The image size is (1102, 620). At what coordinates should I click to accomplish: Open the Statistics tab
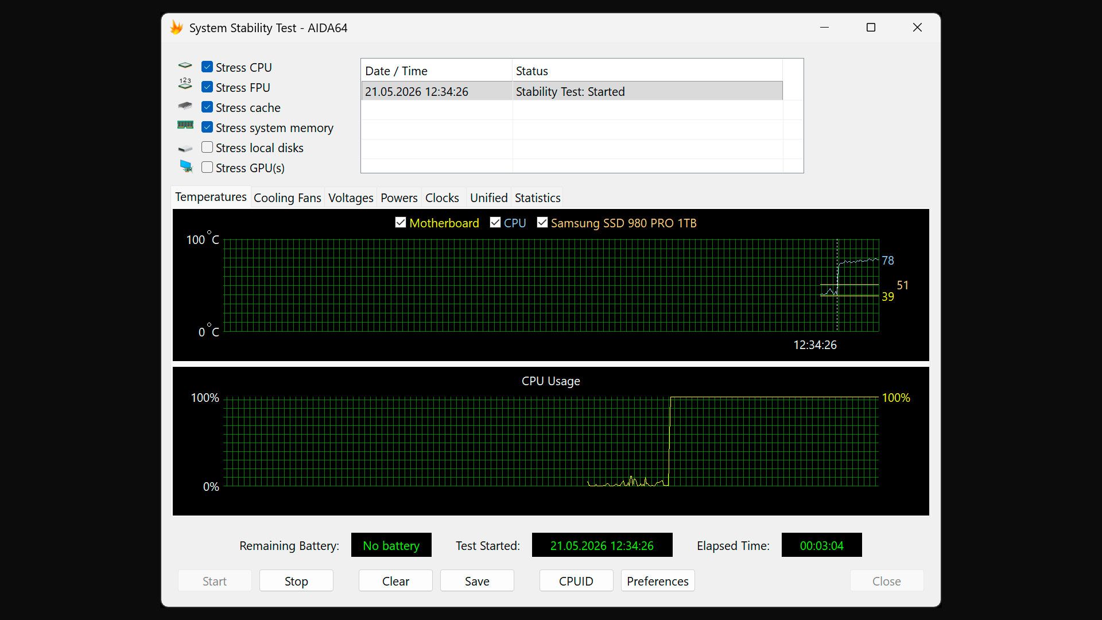pos(538,197)
